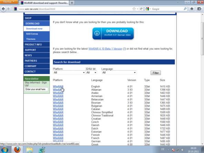
Task: Click the Filter button
Action: click(156, 73)
